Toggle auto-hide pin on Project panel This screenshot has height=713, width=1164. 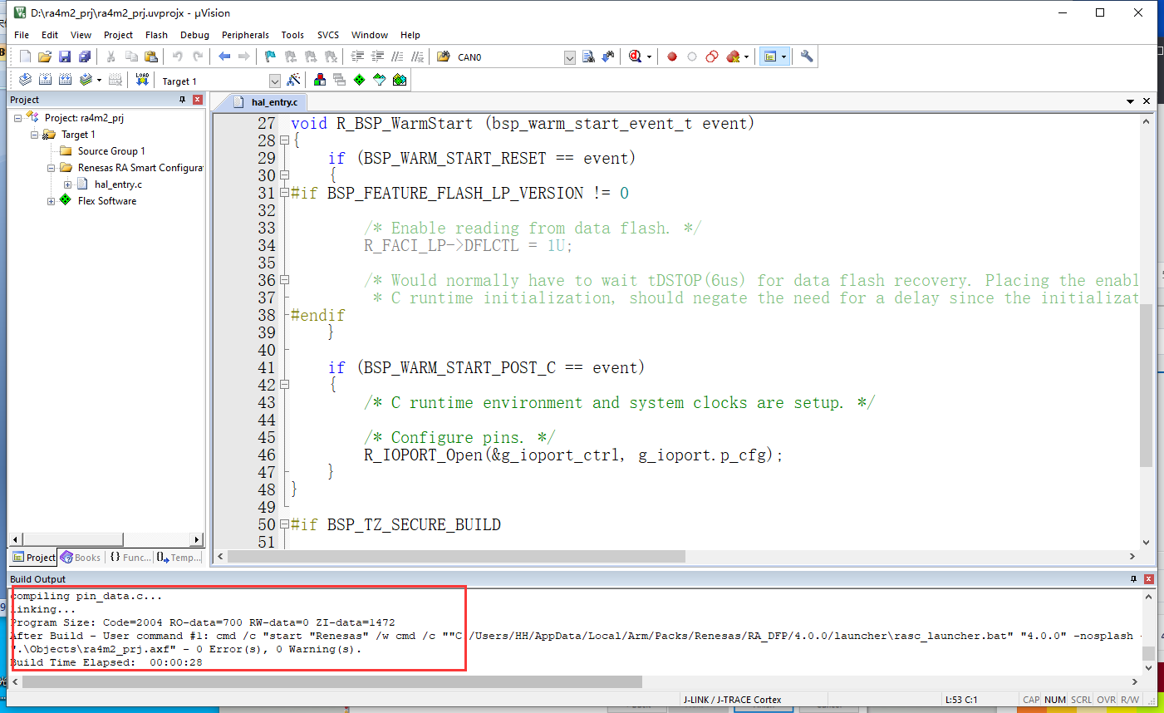click(183, 99)
